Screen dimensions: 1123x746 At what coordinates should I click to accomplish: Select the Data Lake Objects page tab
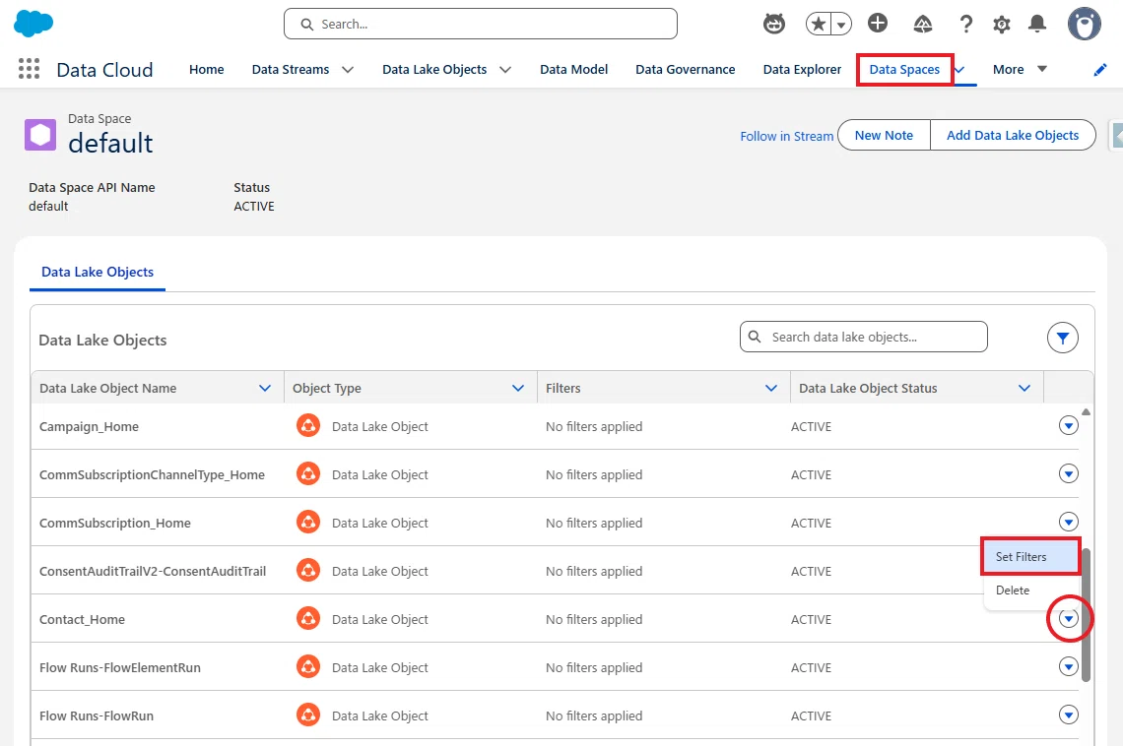click(98, 272)
